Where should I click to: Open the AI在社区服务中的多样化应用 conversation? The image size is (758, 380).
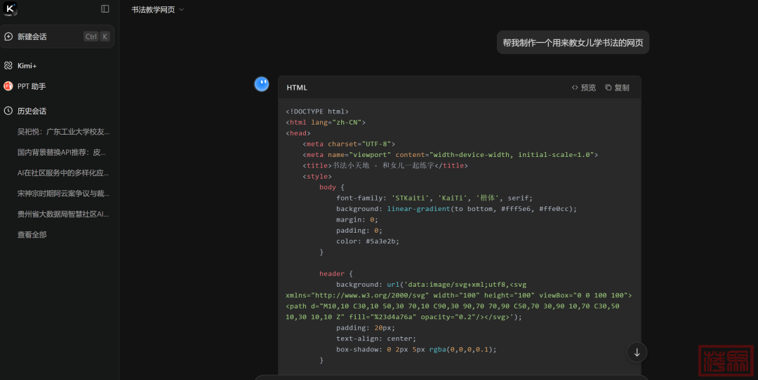[x=63, y=173]
